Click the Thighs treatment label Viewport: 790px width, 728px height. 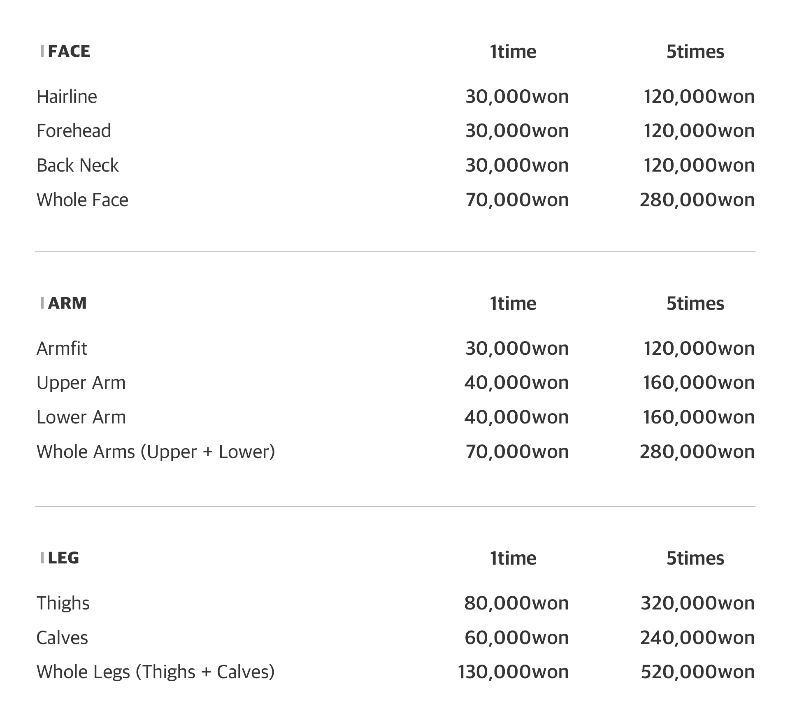[x=63, y=603]
